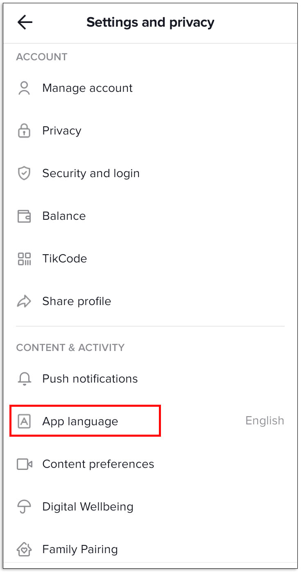Image resolution: width=301 pixels, height=572 pixels.
Task: Tap the Balance wallet icon
Action: [24, 216]
